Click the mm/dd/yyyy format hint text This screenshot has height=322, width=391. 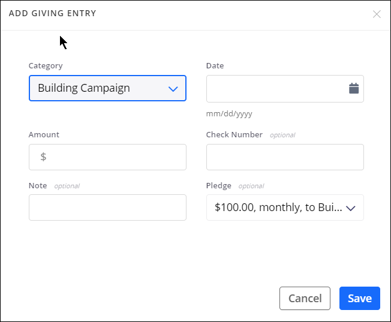point(229,113)
